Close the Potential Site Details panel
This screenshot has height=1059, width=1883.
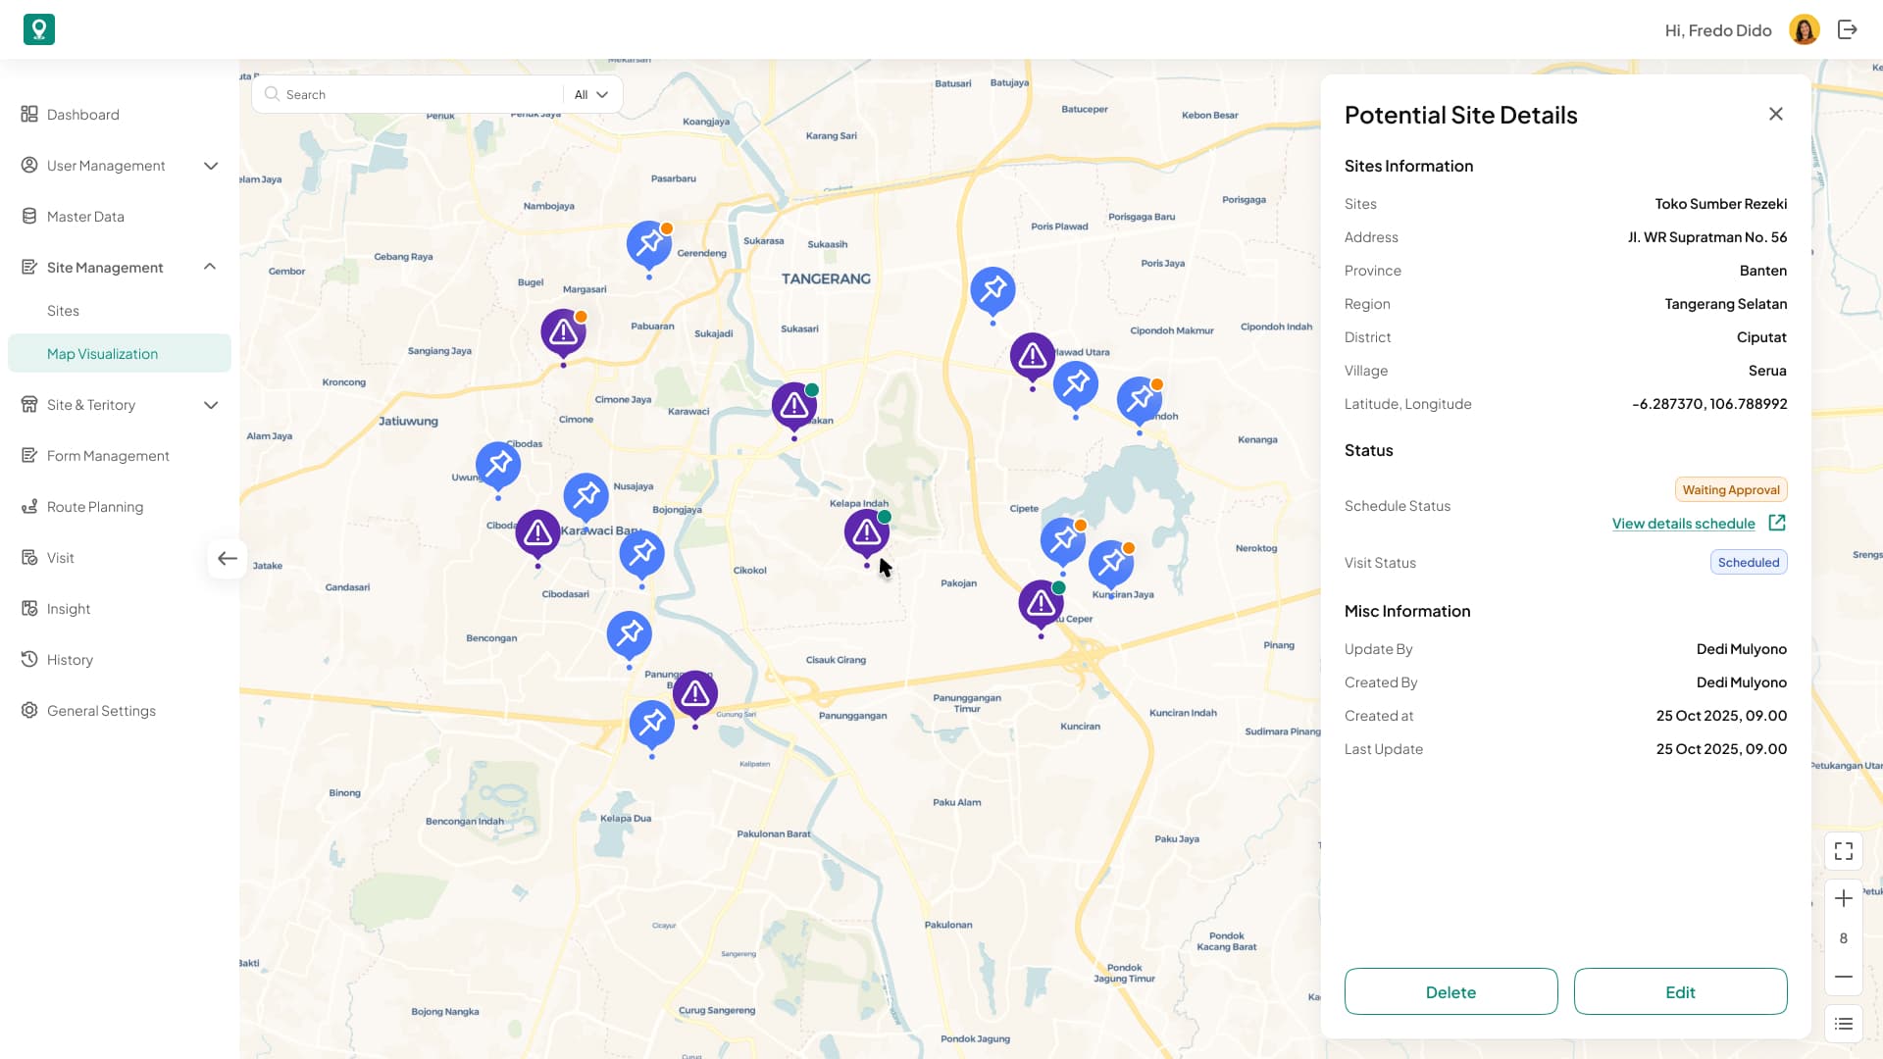pyautogui.click(x=1776, y=114)
